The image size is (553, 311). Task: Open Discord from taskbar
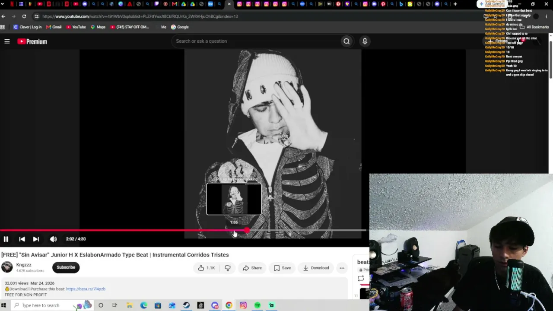click(x=215, y=305)
